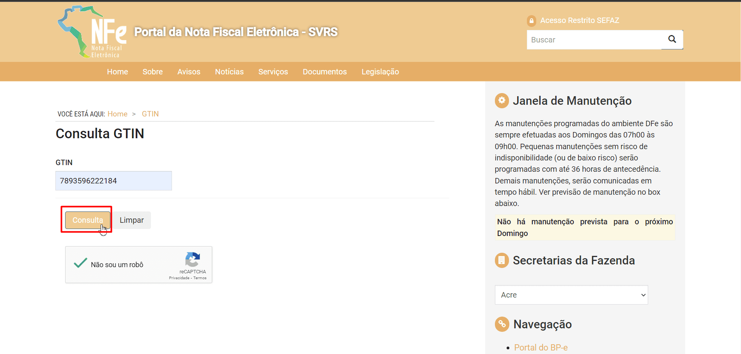Open the reCAPTCHA Privacidade link
The image size is (741, 354).
pyautogui.click(x=179, y=278)
